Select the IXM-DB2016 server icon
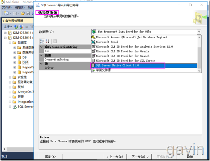Viewport: 210px width, 161px height. 10,38
